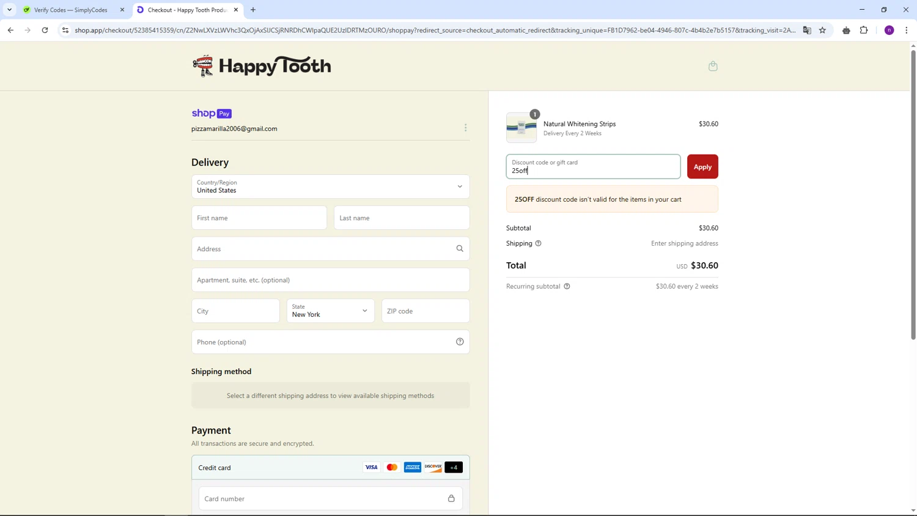Click the Visa card logo
The width and height of the screenshot is (917, 516).
coord(371,467)
